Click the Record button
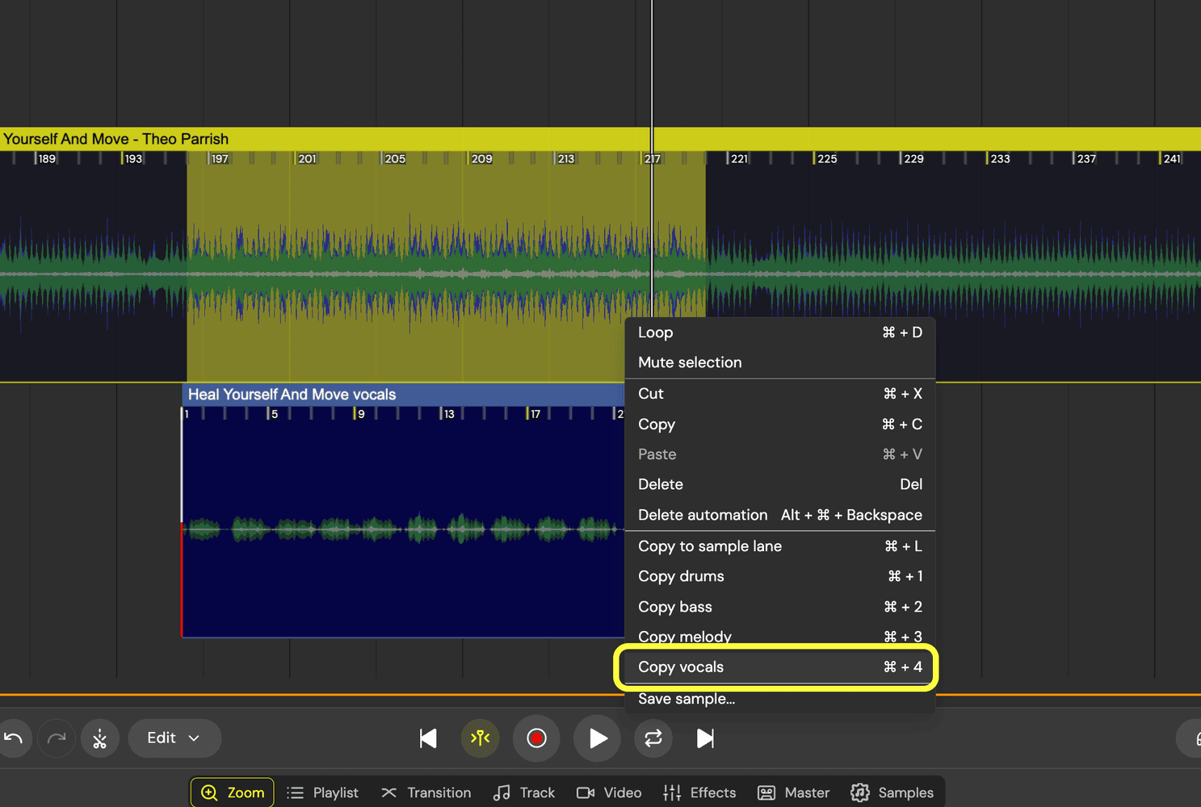 (536, 738)
